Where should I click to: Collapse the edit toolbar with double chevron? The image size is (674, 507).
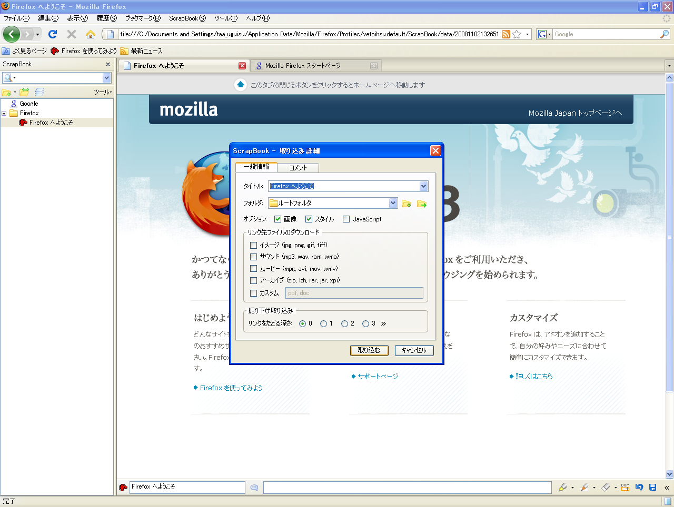(x=667, y=488)
